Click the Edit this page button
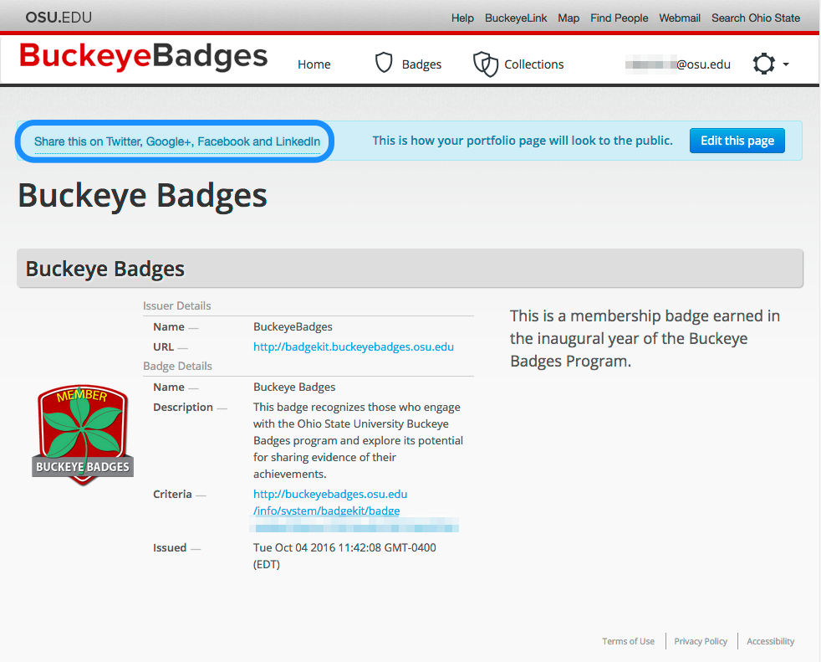821x662 pixels. point(737,141)
